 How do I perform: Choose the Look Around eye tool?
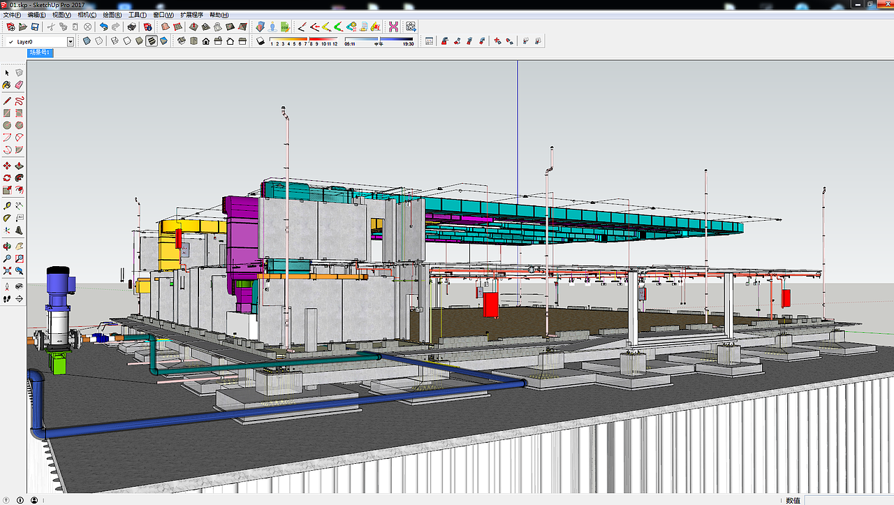[20, 286]
